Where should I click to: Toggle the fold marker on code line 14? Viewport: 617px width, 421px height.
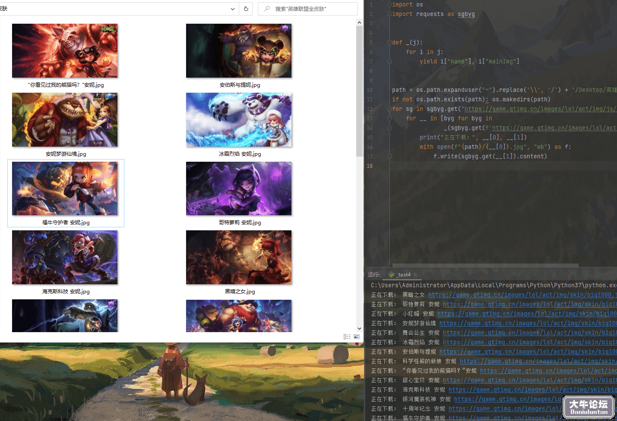(389, 128)
